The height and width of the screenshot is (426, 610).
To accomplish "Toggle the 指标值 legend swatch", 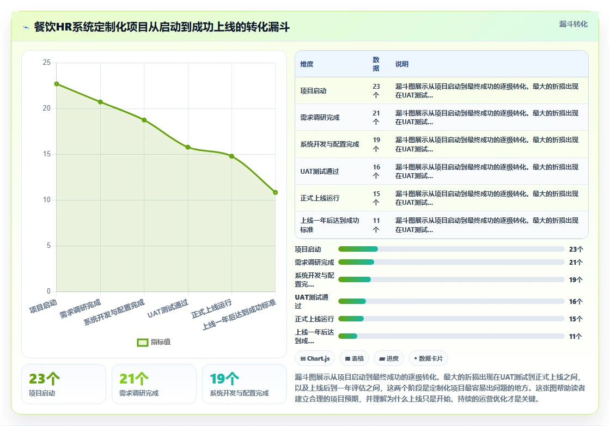I will [x=143, y=342].
